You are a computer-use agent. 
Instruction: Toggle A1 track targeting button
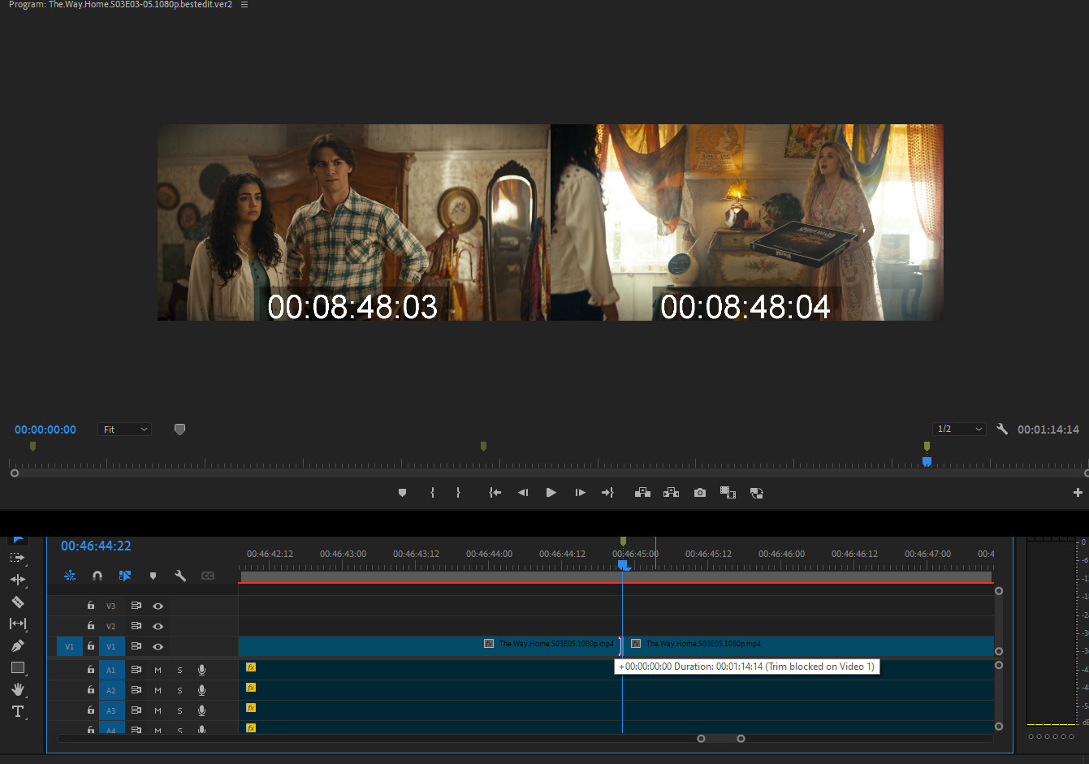(x=111, y=671)
